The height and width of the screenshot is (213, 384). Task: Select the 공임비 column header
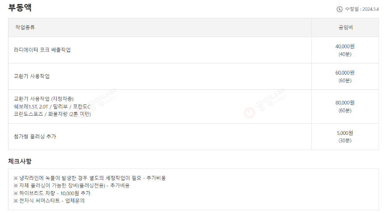tap(346, 27)
